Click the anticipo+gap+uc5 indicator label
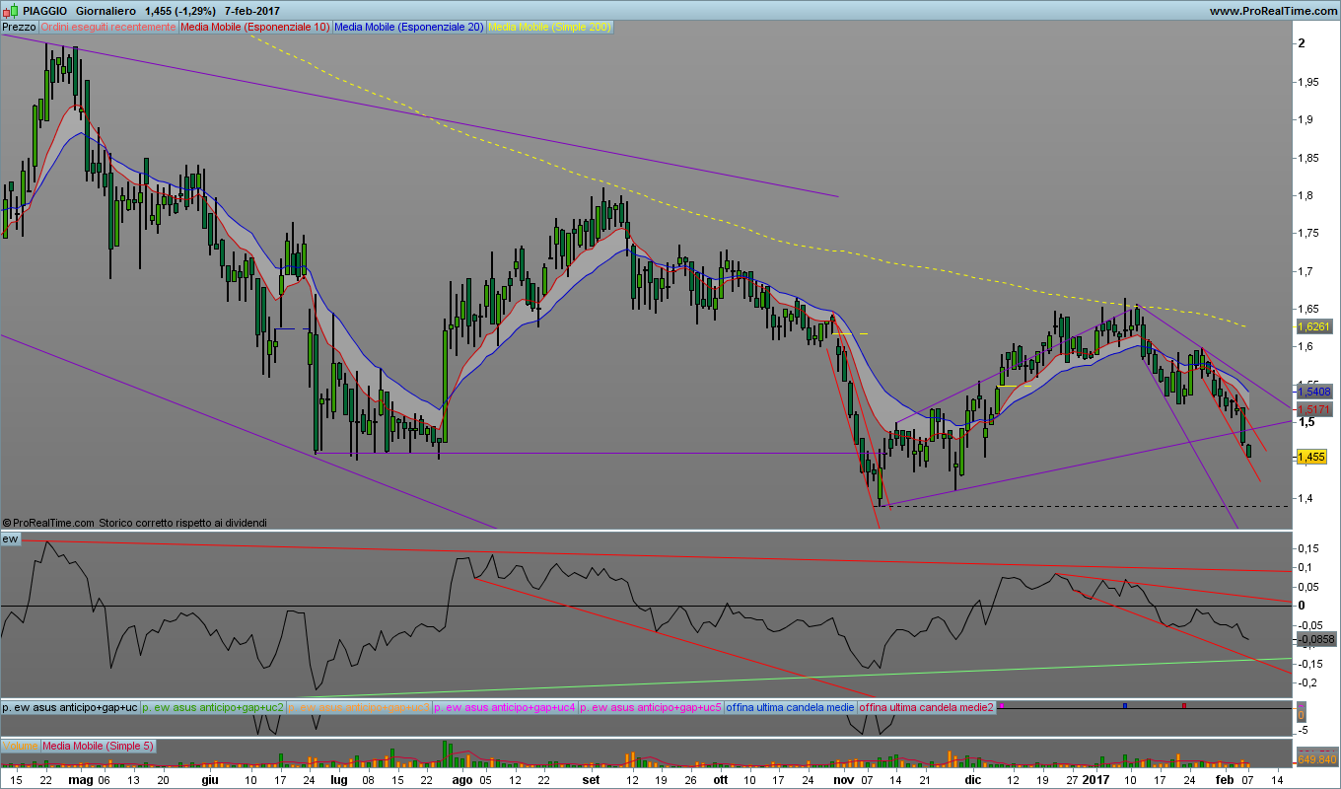1341x789 pixels. pyautogui.click(x=651, y=708)
